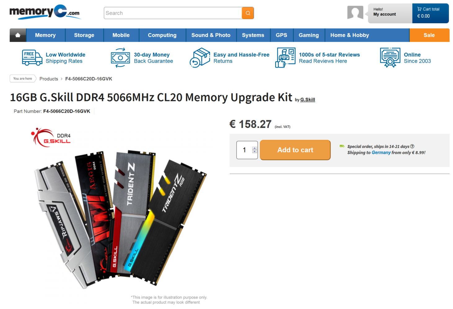Open the cart total icon
The image size is (453, 309).
(x=419, y=9)
